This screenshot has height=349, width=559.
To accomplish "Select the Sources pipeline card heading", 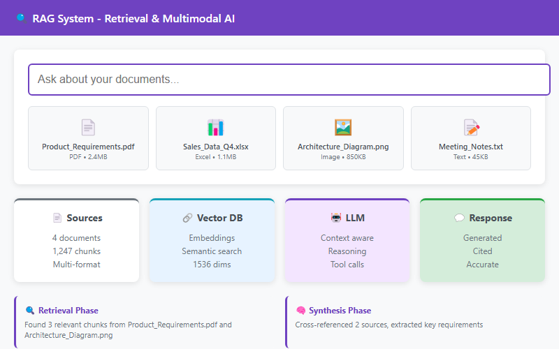I will [85, 218].
